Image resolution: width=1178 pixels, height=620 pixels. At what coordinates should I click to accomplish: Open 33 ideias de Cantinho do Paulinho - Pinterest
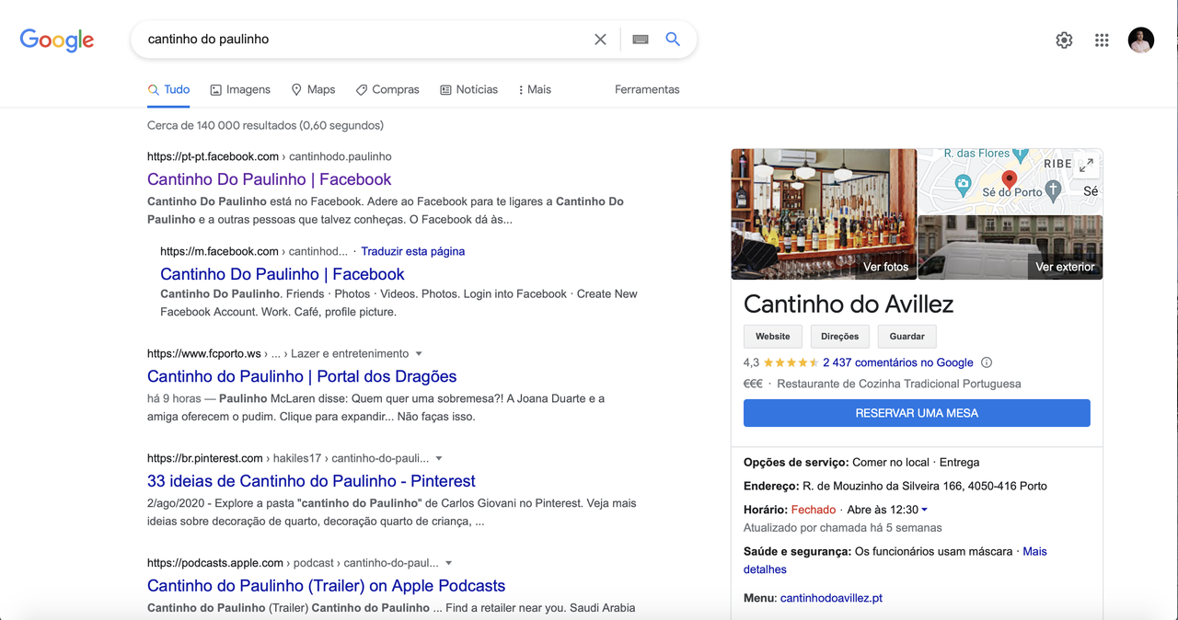pos(311,481)
